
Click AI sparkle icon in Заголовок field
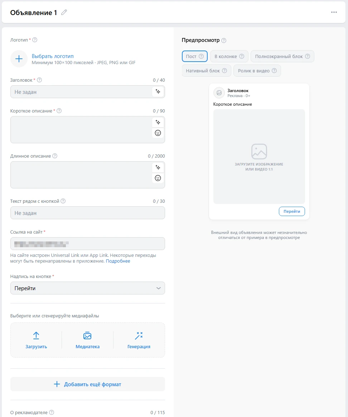[158, 92]
